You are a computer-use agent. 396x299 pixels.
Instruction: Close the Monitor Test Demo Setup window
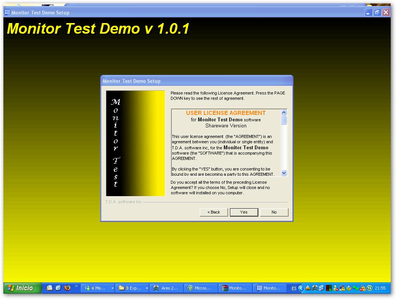[x=386, y=12]
